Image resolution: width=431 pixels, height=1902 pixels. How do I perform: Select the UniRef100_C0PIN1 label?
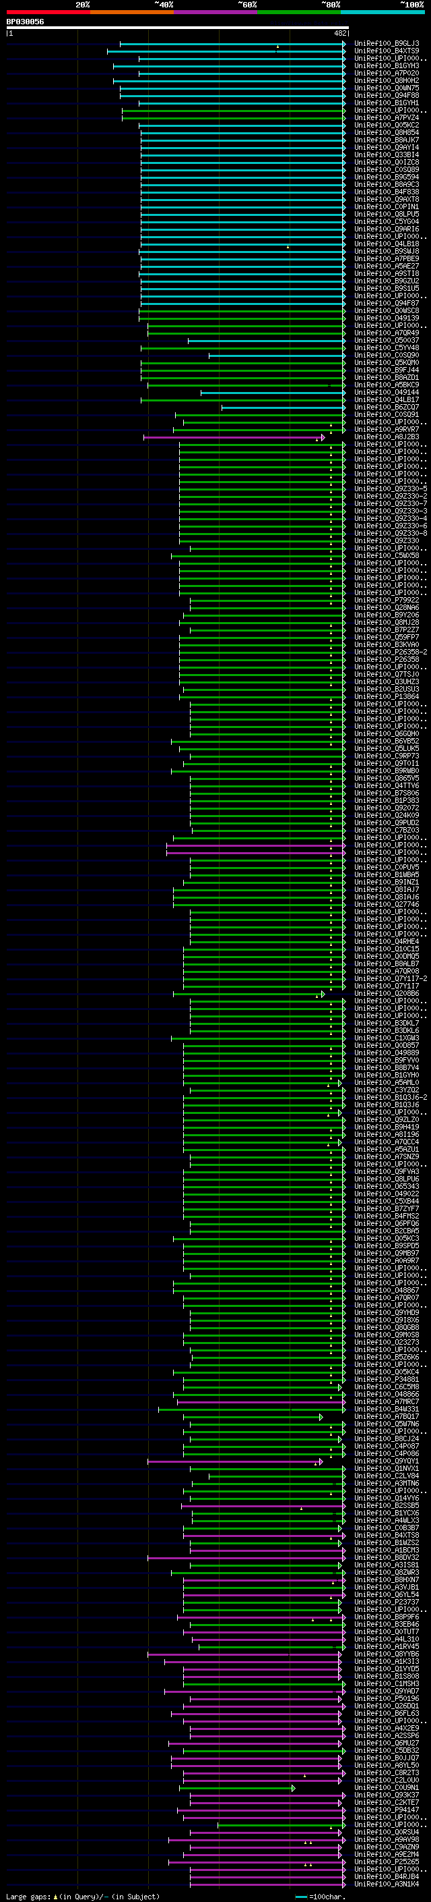point(386,206)
